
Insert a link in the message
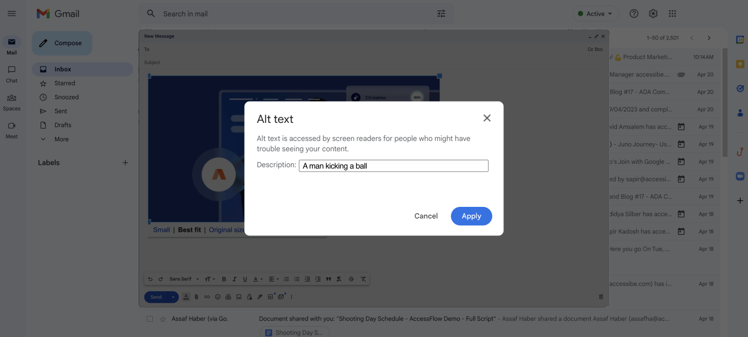(x=207, y=296)
